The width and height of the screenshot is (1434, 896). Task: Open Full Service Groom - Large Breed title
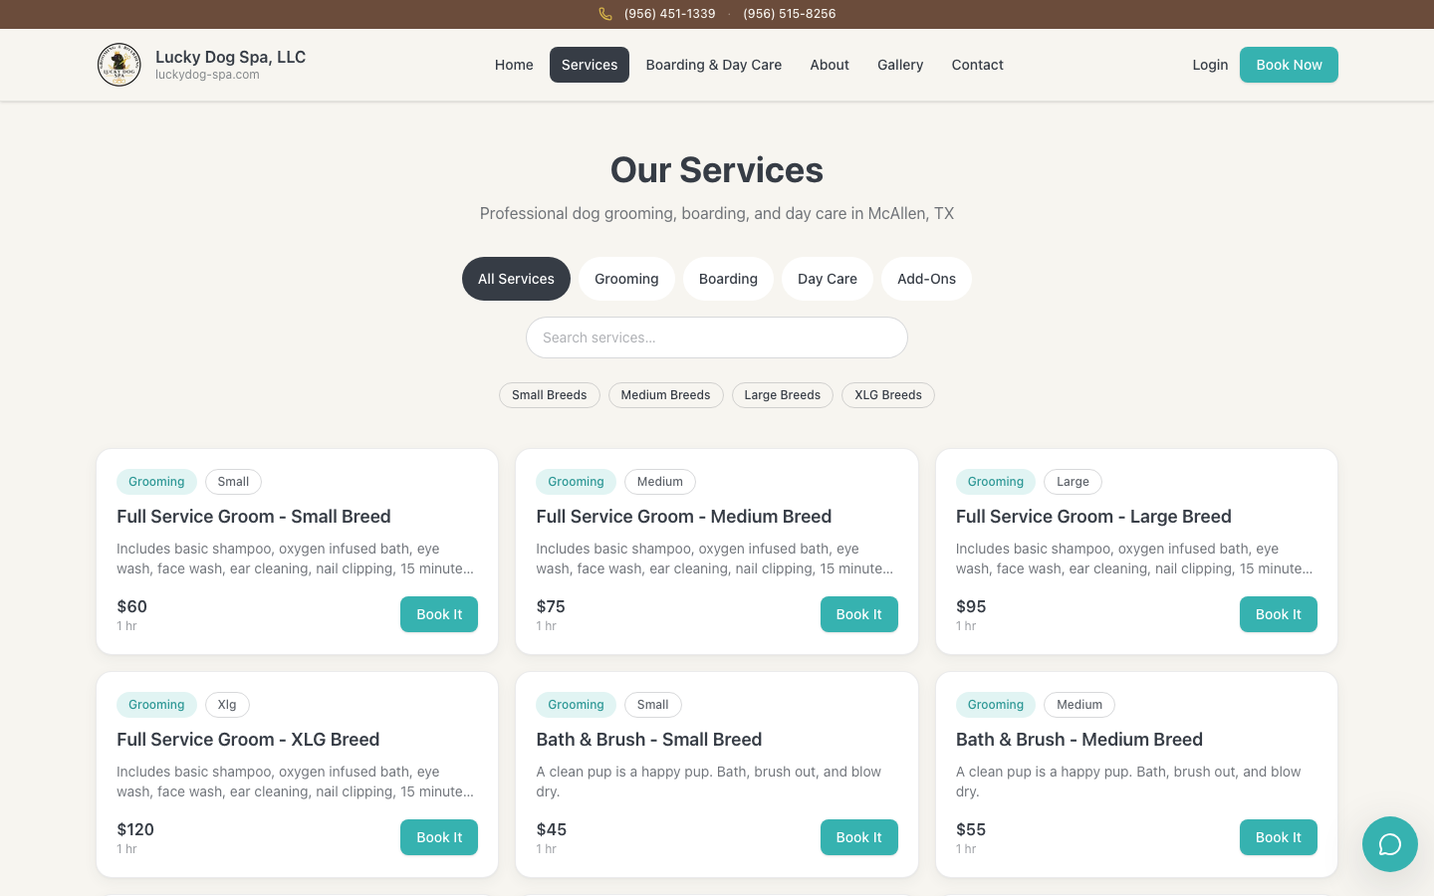coord(1093,517)
